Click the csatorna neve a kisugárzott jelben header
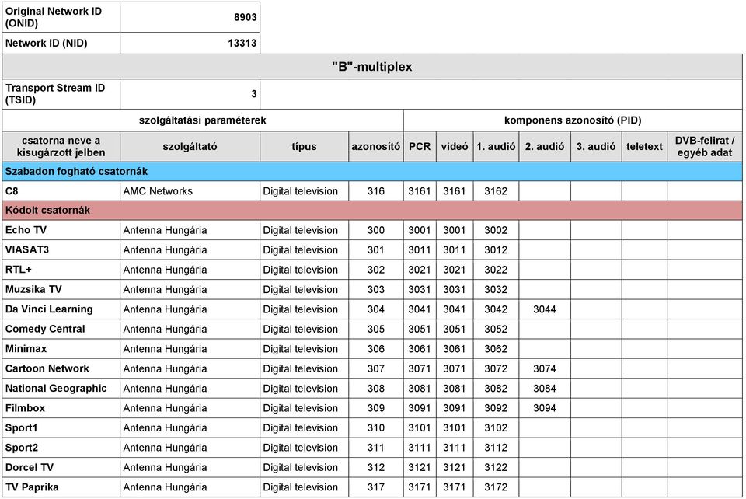746x499 pixels. 61,146
